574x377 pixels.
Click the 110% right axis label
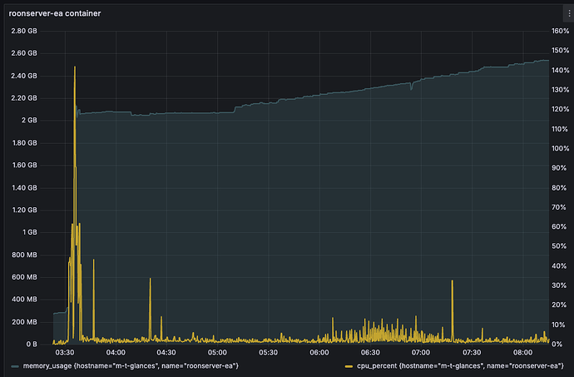(x=561, y=129)
